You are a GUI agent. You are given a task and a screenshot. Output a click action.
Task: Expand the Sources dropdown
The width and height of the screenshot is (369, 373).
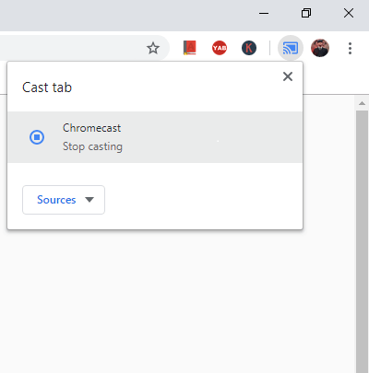pyautogui.click(x=64, y=200)
